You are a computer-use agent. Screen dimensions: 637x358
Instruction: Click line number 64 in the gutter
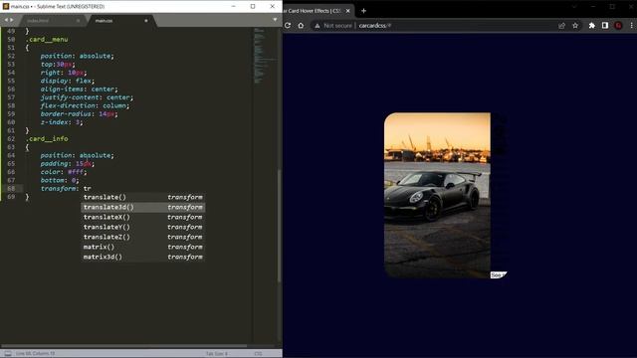[11, 155]
